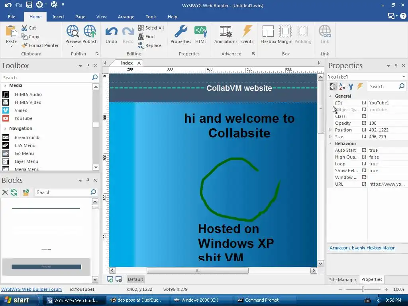This screenshot has width=408, height=306.
Task: Click the Cut scissors icon
Action: [x=24, y=28]
